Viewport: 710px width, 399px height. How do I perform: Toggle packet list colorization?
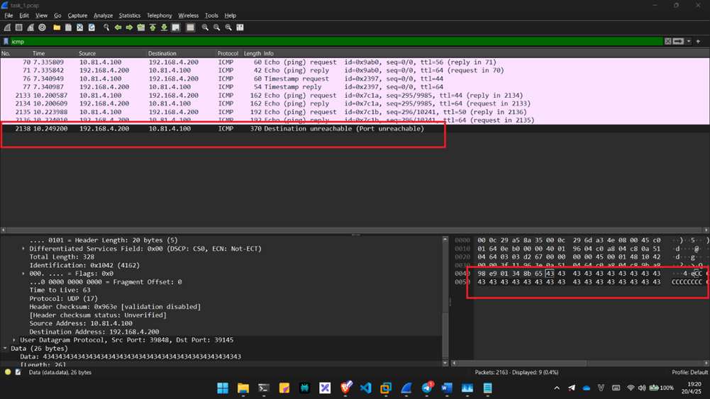(190, 28)
